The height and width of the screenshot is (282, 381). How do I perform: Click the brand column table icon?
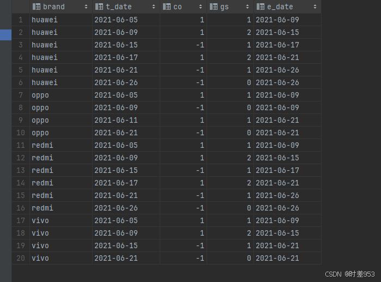(x=37, y=7)
